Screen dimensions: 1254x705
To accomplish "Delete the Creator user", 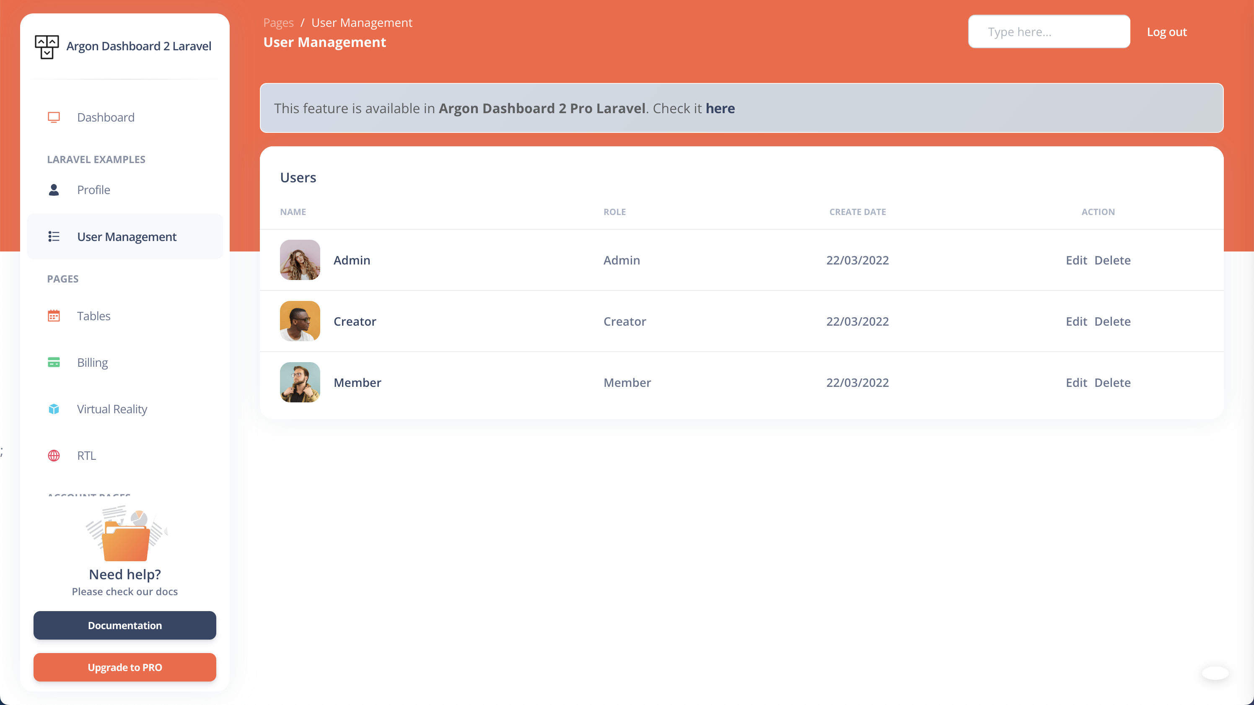I will click(1112, 321).
